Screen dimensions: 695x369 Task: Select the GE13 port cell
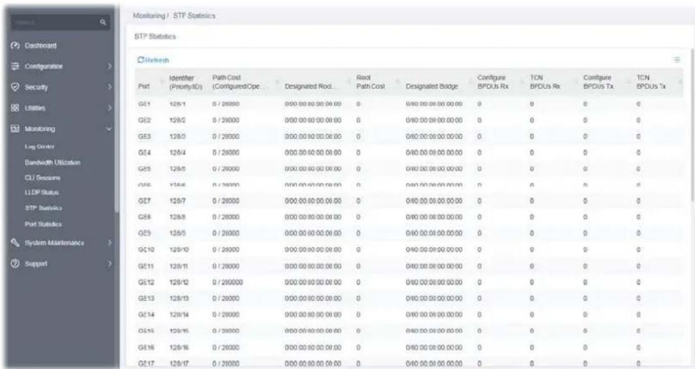pyautogui.click(x=146, y=299)
